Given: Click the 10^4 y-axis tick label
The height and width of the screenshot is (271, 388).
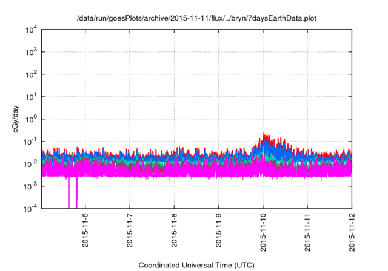Looking at the screenshot, I should click(32, 30).
